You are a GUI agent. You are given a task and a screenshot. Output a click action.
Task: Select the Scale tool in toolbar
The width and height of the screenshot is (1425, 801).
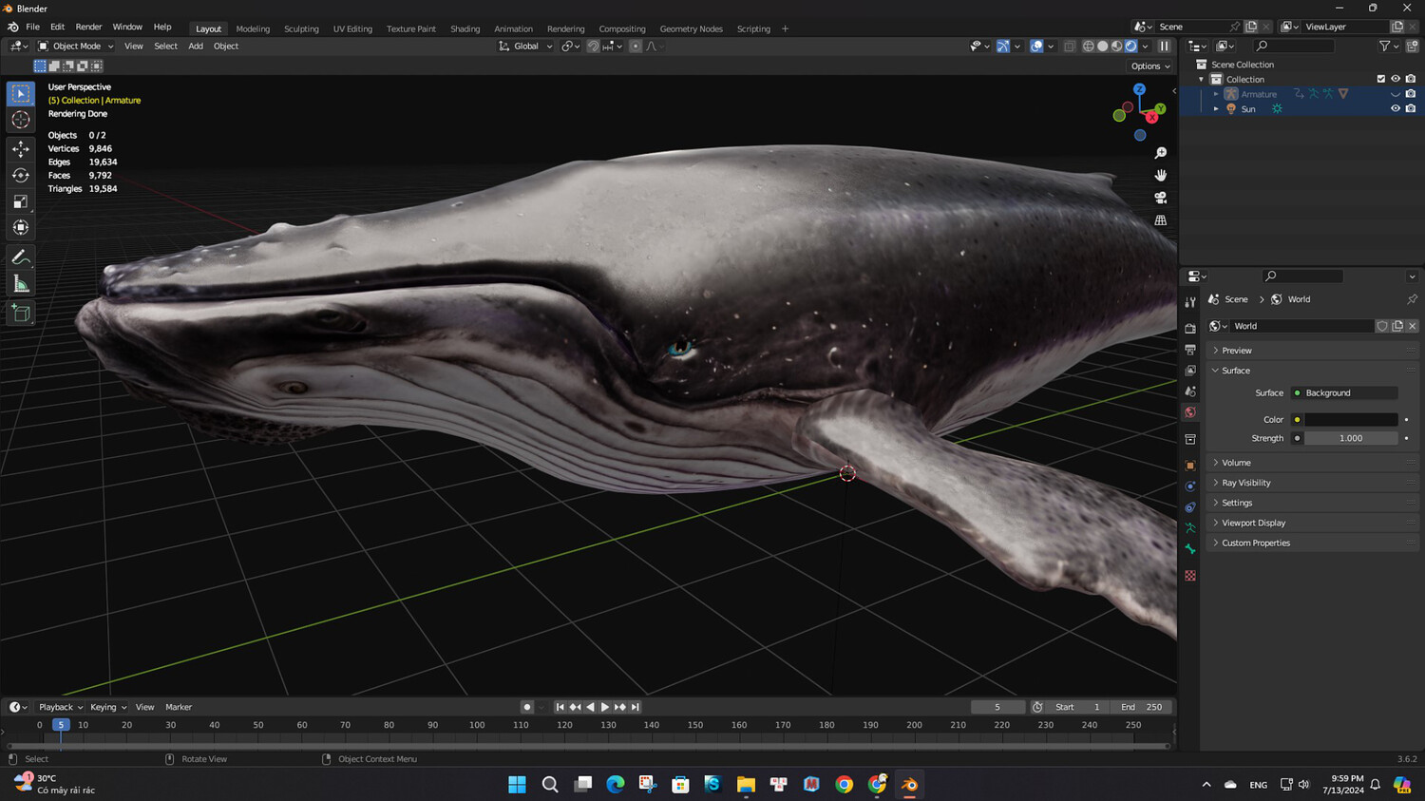coord(21,201)
